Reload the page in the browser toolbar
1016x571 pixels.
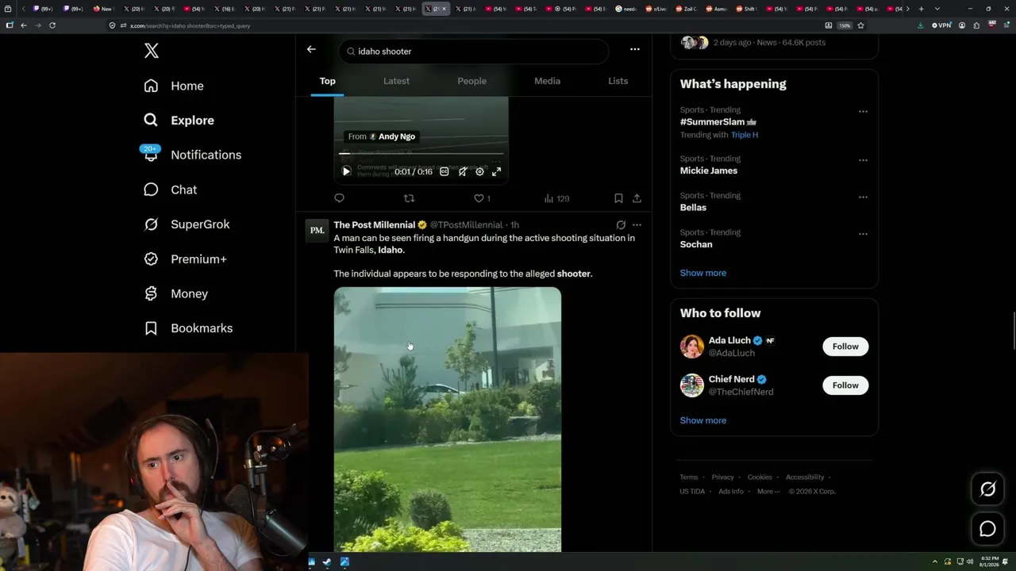[52, 25]
